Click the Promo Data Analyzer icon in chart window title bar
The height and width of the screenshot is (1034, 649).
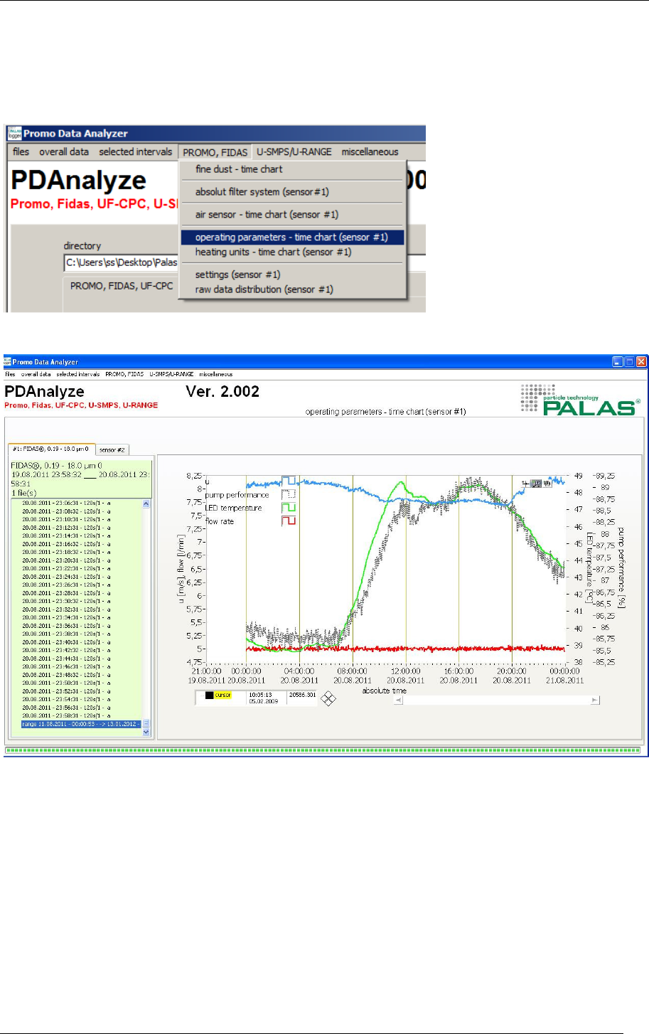click(x=8, y=362)
